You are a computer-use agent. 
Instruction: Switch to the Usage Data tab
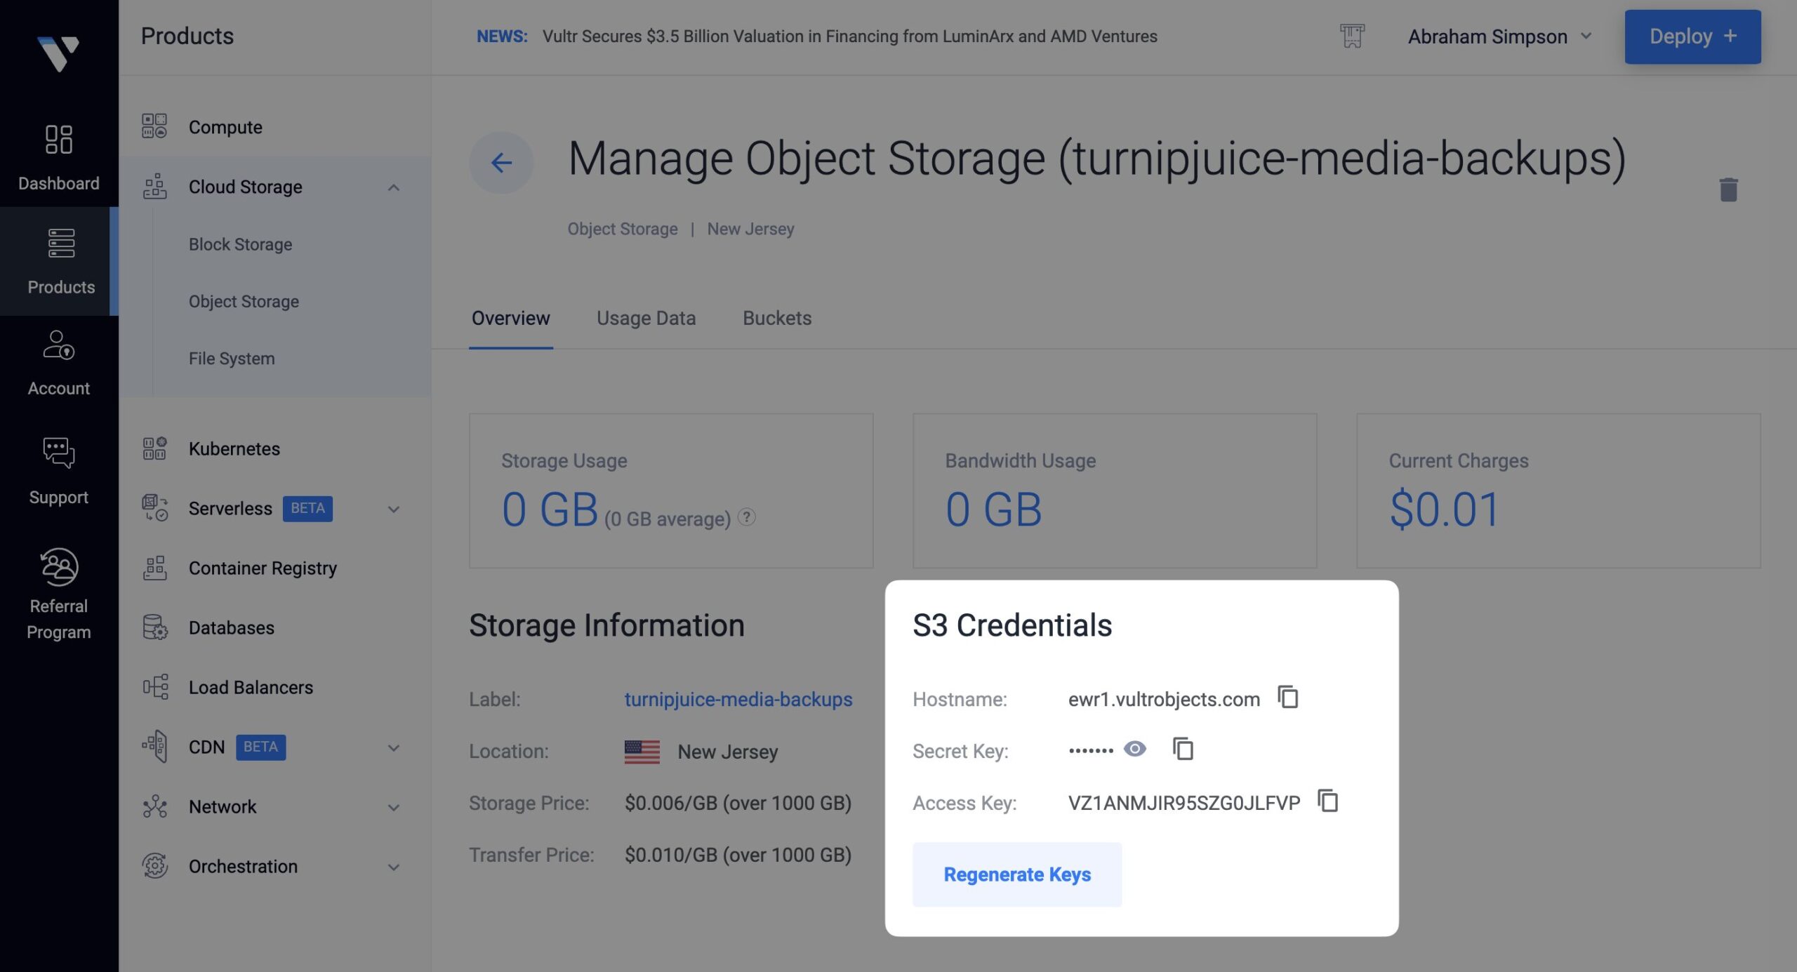(x=646, y=319)
